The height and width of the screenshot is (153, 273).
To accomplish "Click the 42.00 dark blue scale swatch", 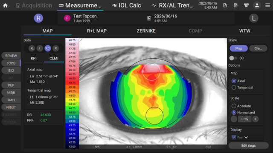I will (x=72, y=147).
